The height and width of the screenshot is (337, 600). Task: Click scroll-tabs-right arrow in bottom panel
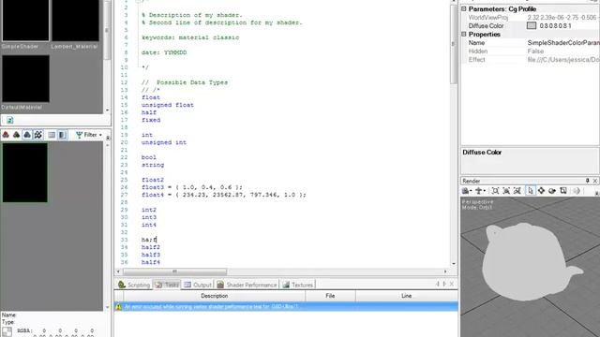[x=444, y=284]
